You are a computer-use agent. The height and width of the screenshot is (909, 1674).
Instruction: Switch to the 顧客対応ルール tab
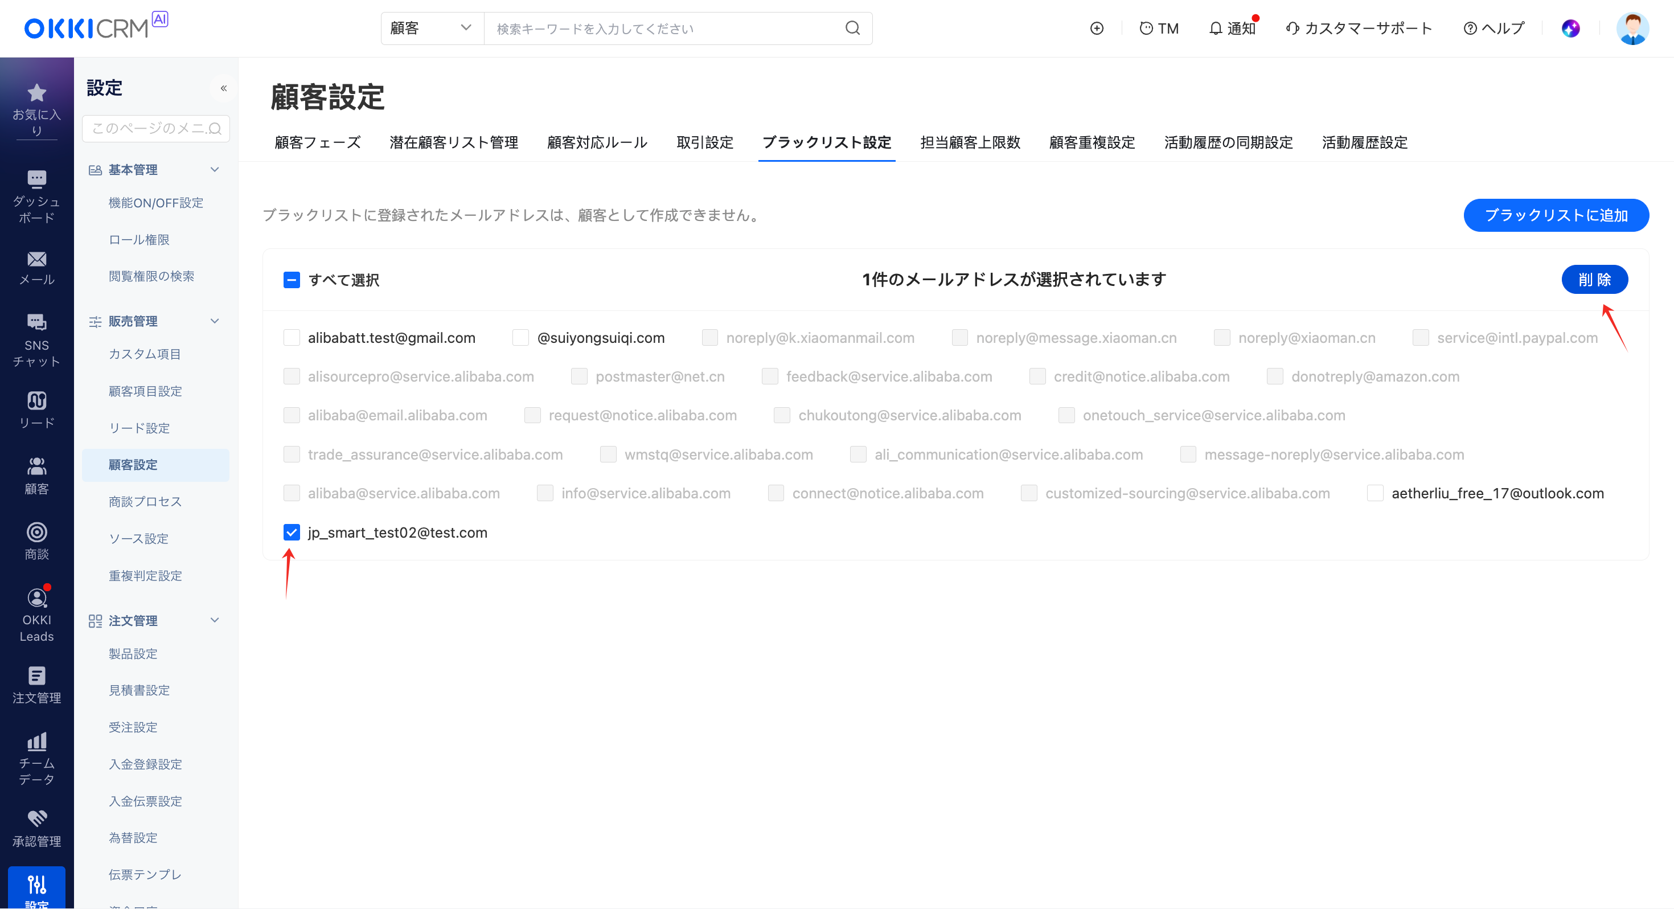click(597, 142)
